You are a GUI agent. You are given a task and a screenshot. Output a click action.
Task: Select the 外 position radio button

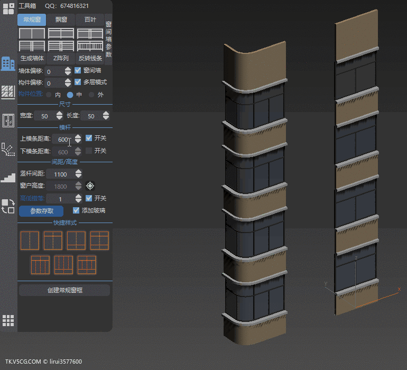91,95
